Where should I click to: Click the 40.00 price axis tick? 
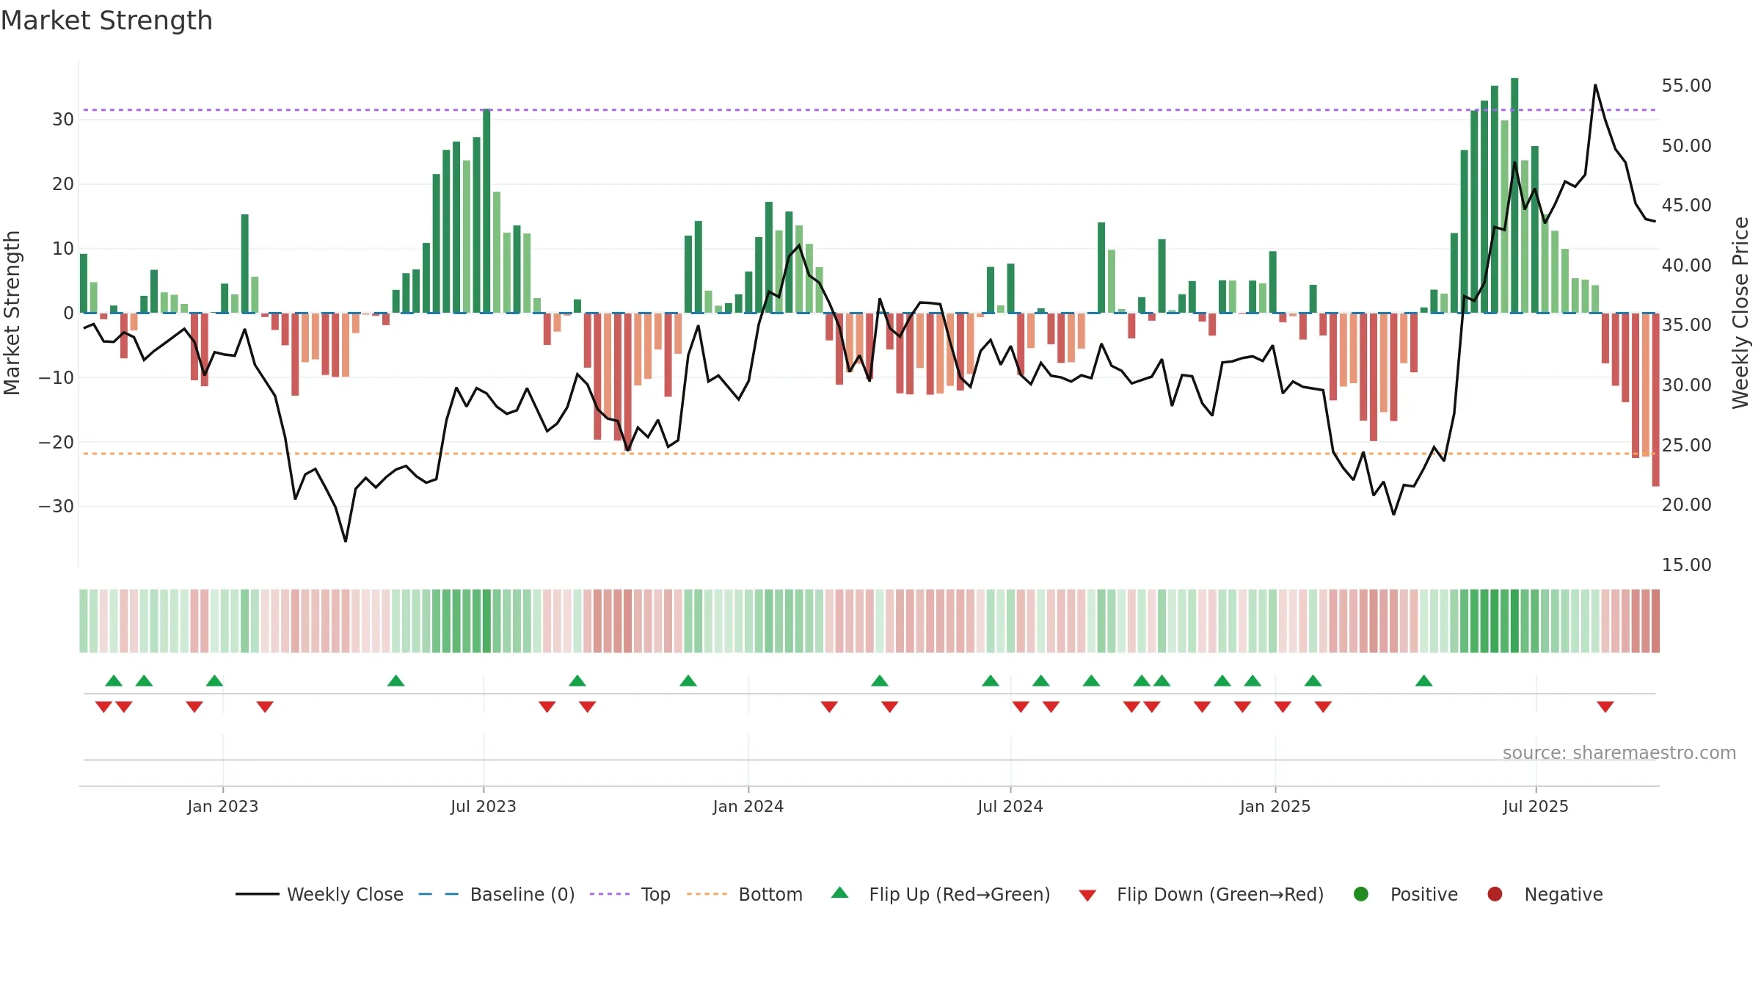(x=1687, y=266)
